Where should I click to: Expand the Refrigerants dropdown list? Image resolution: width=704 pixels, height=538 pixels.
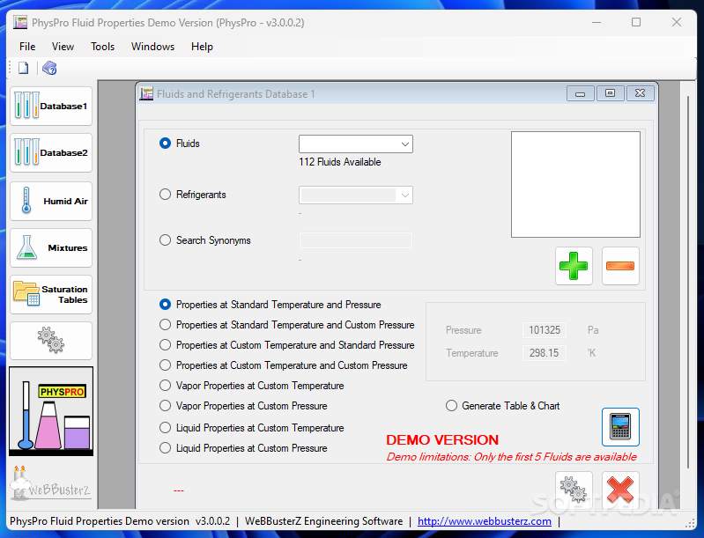tap(404, 195)
